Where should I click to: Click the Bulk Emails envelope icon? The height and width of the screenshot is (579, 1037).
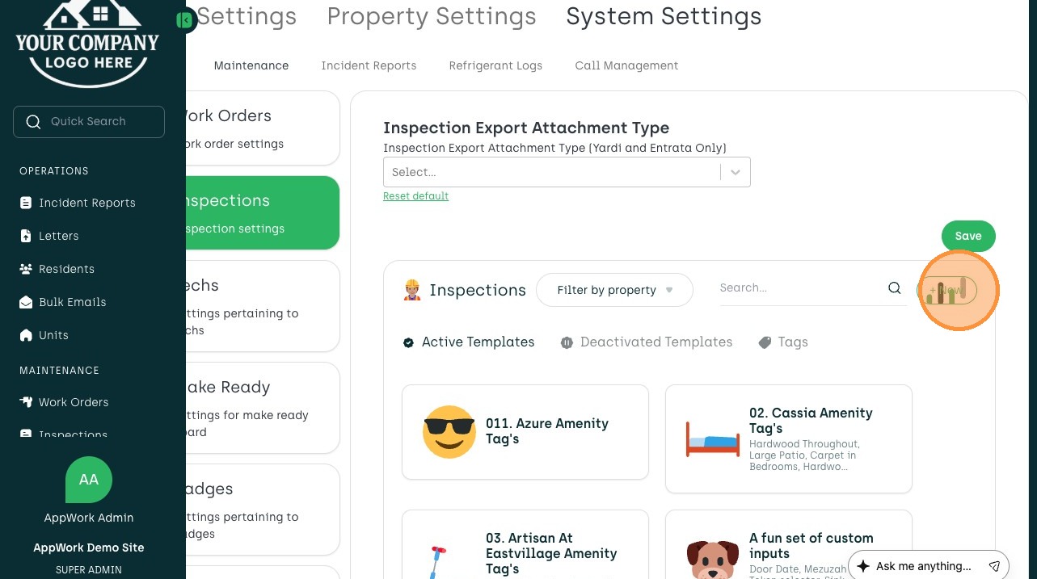26,302
